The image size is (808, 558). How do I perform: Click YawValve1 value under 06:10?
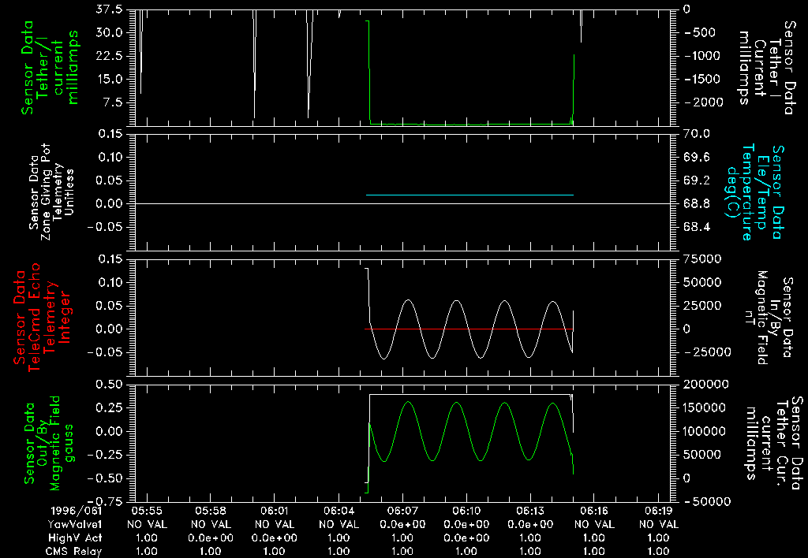tap(466, 524)
